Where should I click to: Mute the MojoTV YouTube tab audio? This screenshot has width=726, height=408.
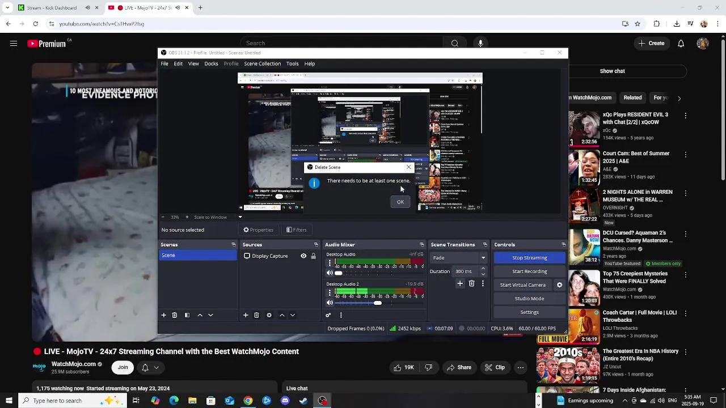(178, 8)
